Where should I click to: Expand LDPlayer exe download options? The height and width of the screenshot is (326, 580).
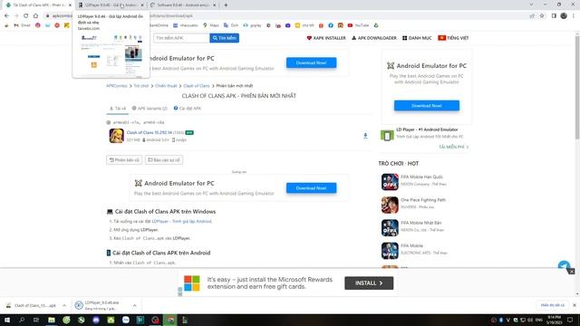coord(134,306)
